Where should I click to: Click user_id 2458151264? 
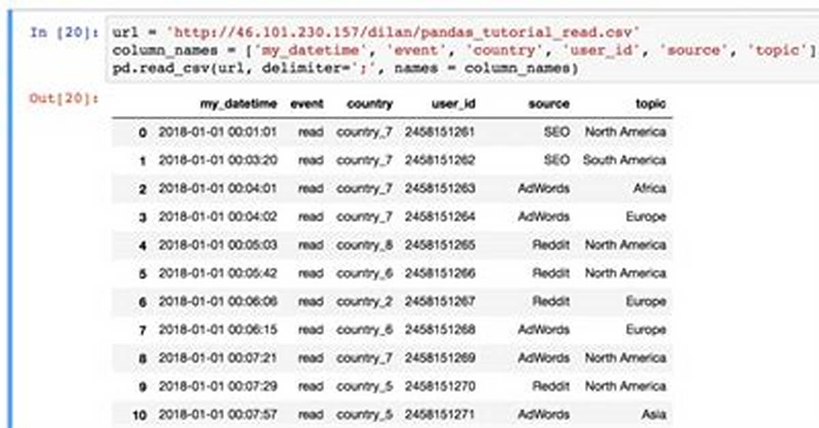(440, 217)
